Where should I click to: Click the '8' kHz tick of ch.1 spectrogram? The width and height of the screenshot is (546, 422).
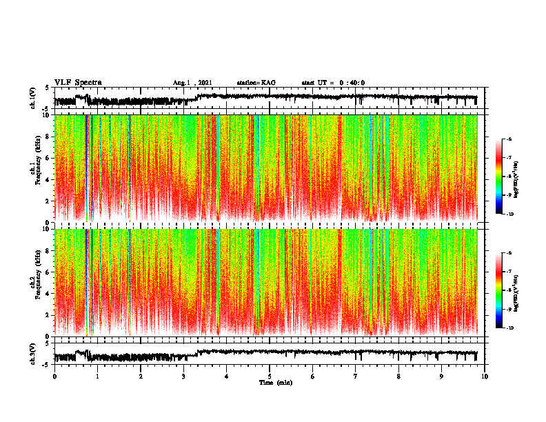pos(48,137)
